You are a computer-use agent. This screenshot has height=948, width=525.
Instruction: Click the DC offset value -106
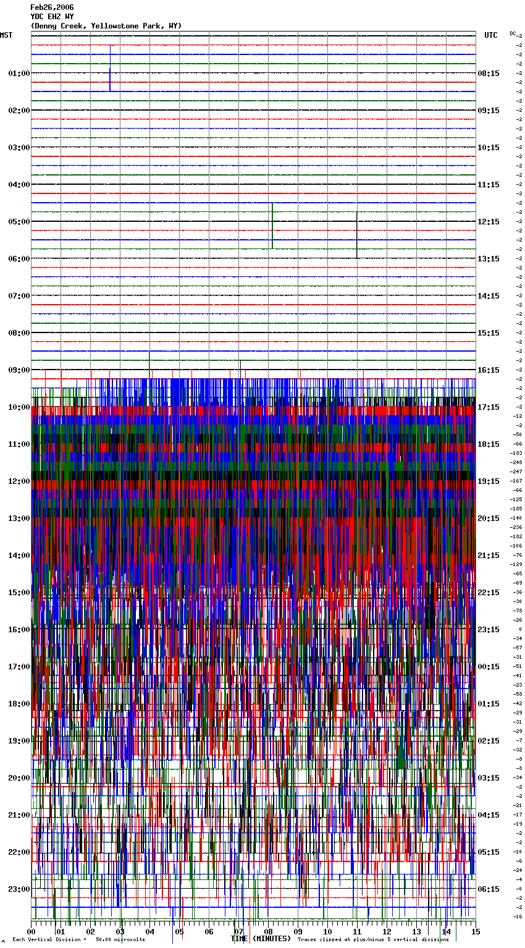(516, 546)
